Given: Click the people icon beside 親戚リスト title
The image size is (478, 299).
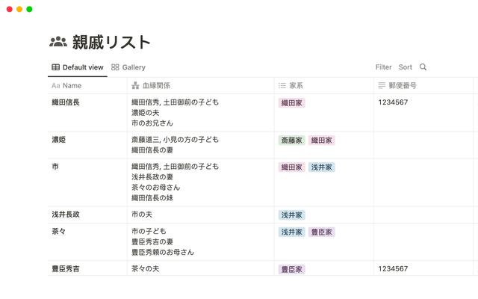Looking at the screenshot, I should 58,42.
